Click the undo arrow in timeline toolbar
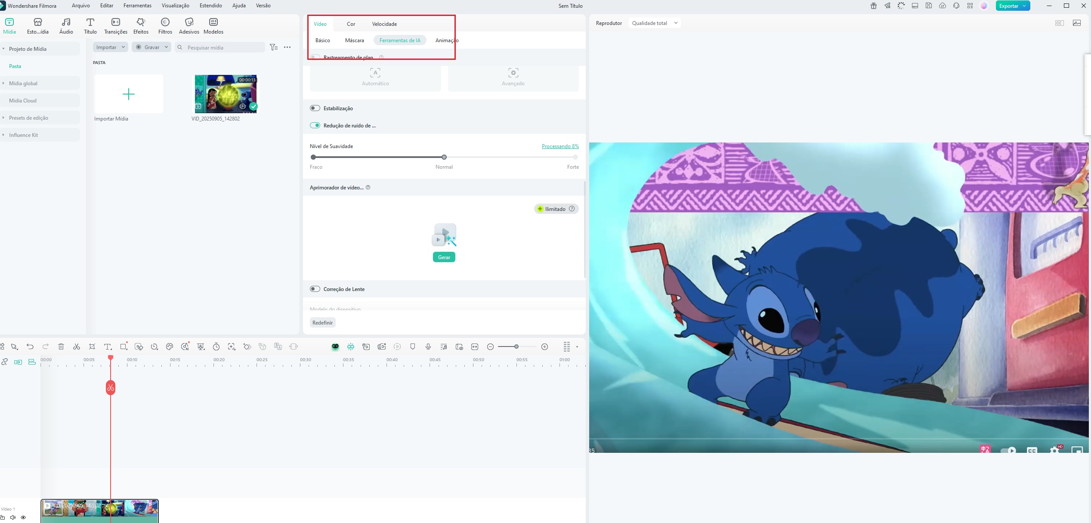 point(30,347)
